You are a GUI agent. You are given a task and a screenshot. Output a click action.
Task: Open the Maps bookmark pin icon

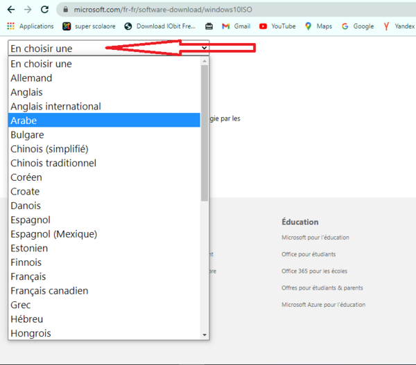pyautogui.click(x=308, y=26)
